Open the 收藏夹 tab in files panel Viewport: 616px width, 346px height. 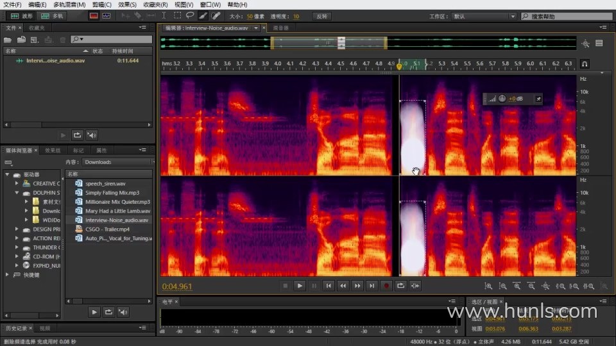pyautogui.click(x=37, y=28)
